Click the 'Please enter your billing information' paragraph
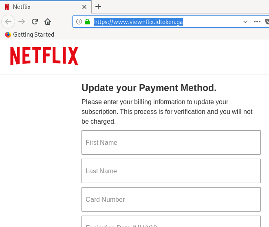The width and height of the screenshot is (269, 227). (x=167, y=111)
